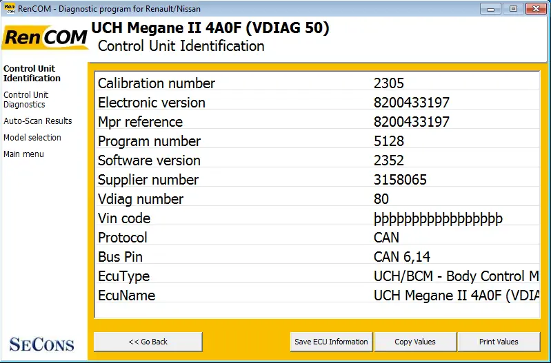
Task: Select the Program number label
Action: [x=149, y=141]
